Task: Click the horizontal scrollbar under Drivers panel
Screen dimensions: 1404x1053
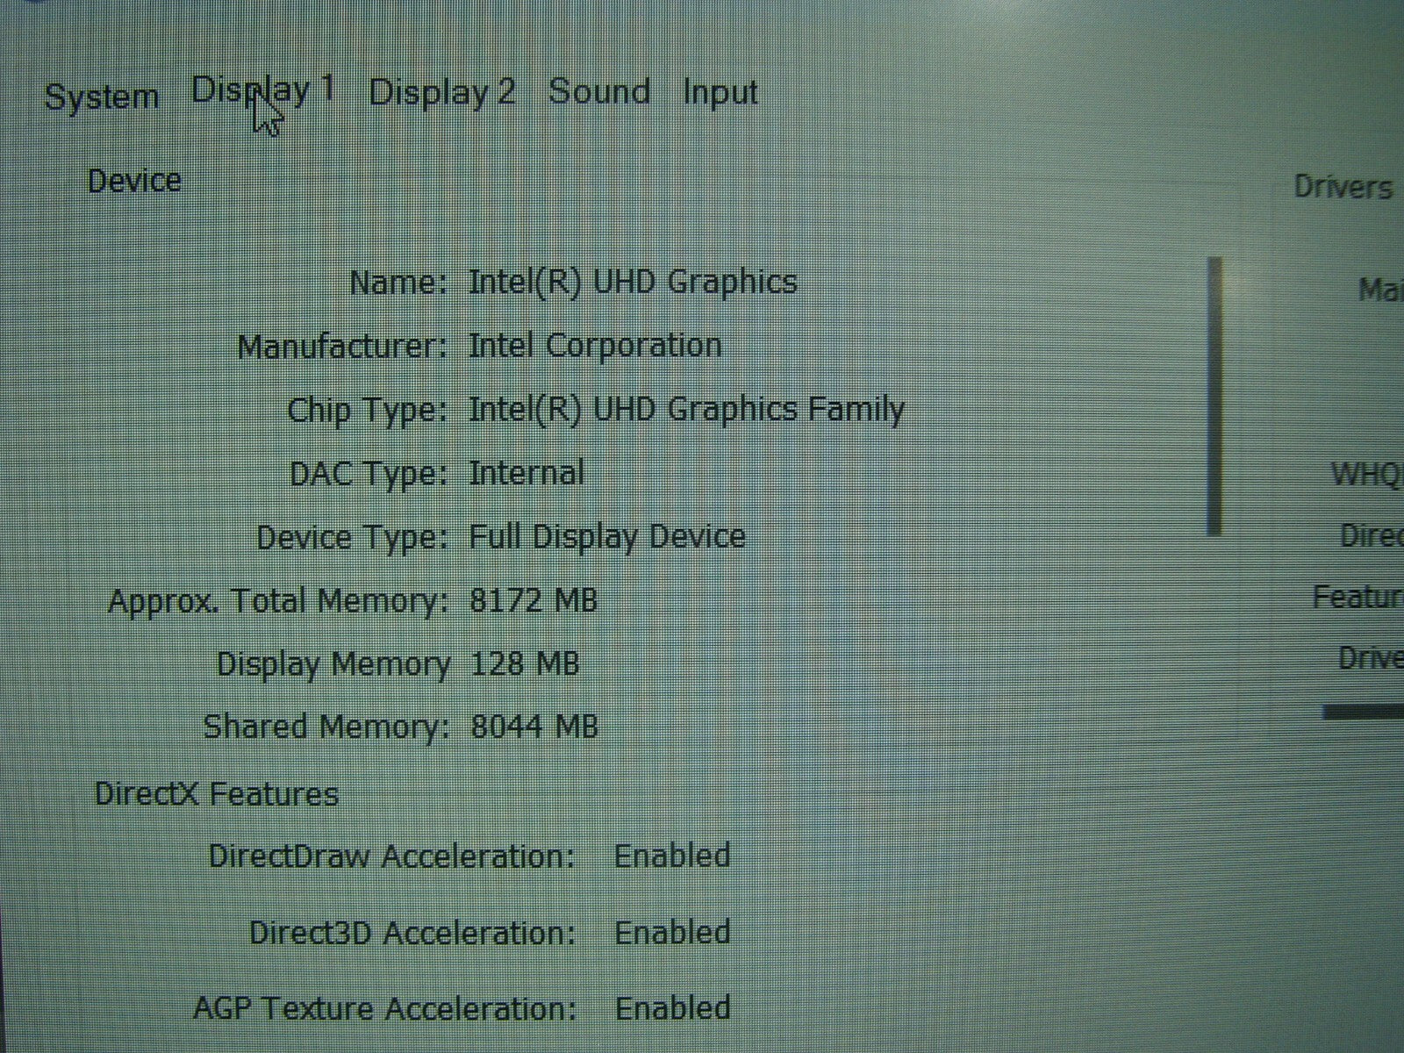Action: click(x=1362, y=712)
